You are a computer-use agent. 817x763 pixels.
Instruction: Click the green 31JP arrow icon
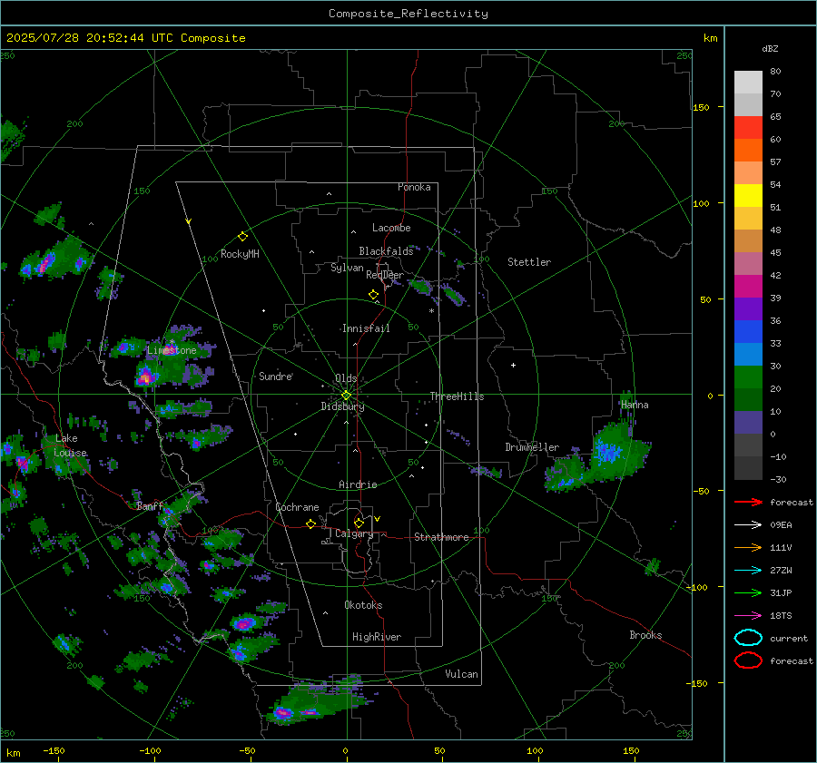click(x=748, y=592)
